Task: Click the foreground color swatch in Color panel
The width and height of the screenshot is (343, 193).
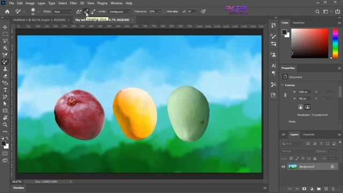Action: (x=284, y=32)
